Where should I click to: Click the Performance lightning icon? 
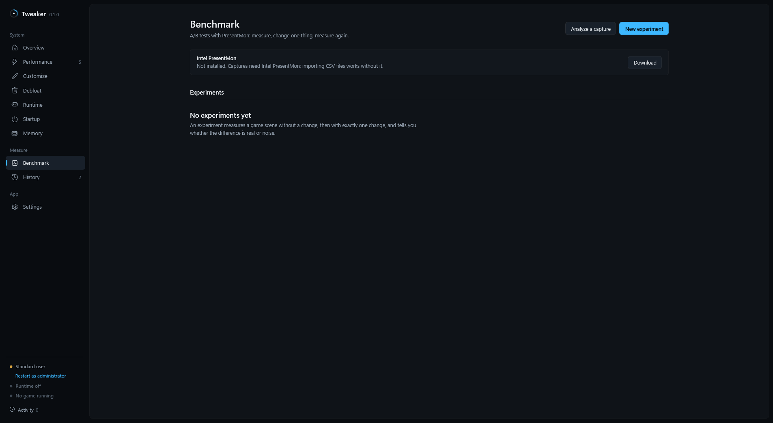(x=15, y=62)
